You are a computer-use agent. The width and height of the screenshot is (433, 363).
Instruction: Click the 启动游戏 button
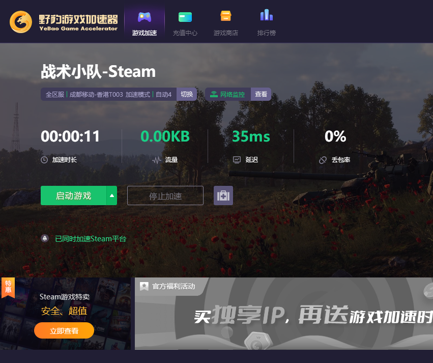(x=73, y=196)
